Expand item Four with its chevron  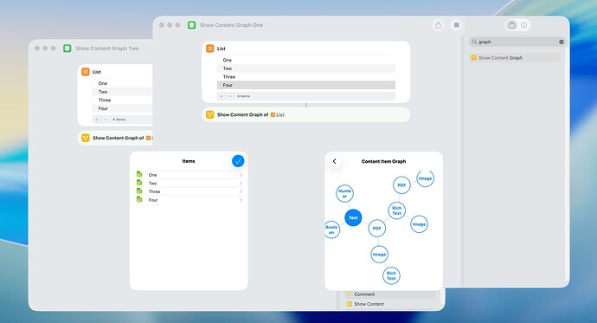pyautogui.click(x=241, y=200)
